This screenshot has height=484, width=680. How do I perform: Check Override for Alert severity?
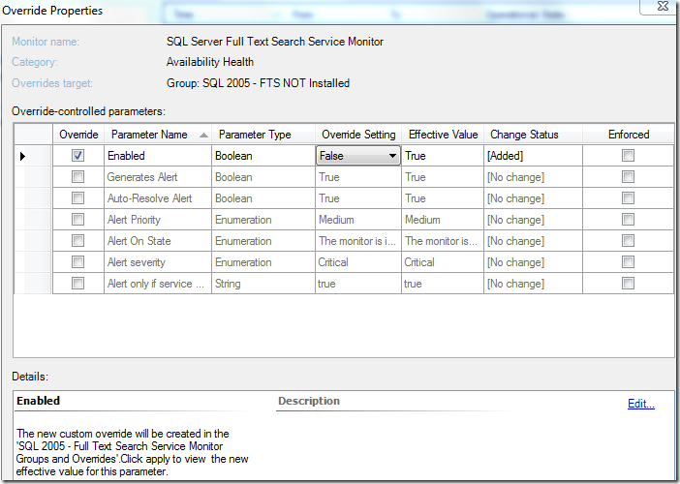pos(78,261)
